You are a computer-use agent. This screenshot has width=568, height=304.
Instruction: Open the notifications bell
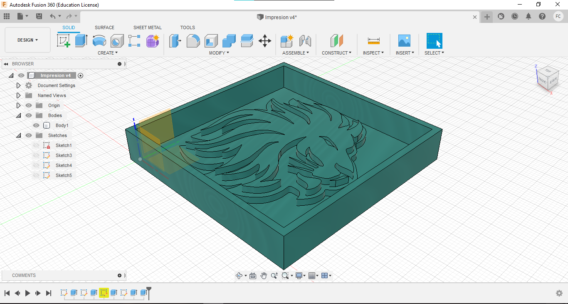528,16
